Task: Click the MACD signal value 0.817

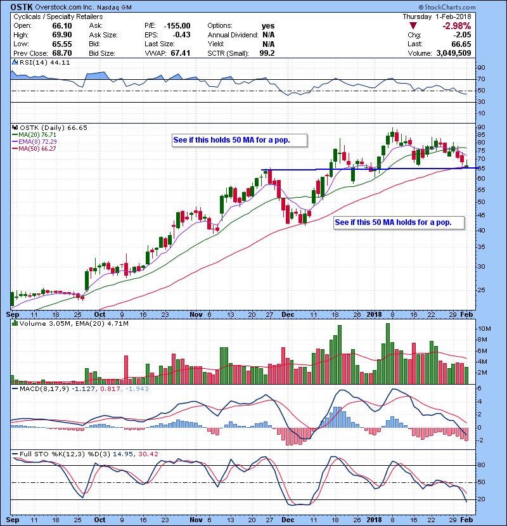Action: point(110,389)
